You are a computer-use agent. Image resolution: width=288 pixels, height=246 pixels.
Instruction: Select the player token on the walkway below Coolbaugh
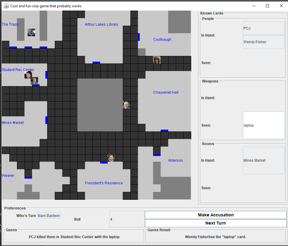pos(157,60)
